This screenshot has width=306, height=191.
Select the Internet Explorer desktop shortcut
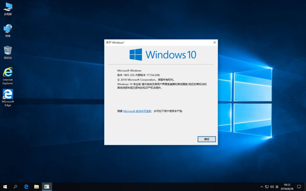click(x=8, y=76)
